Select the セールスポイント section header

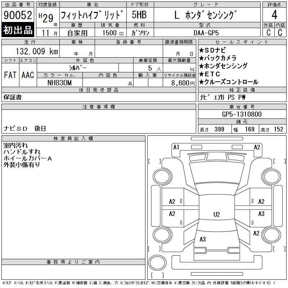[x=242, y=42]
